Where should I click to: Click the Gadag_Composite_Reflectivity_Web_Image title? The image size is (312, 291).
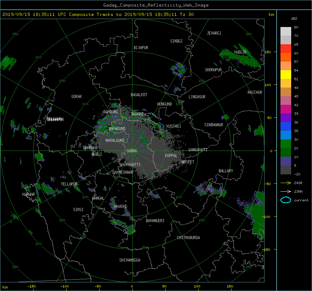point(156,5)
